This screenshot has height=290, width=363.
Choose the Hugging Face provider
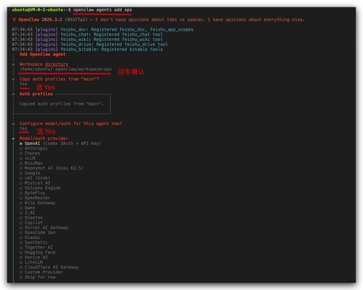coord(39,252)
